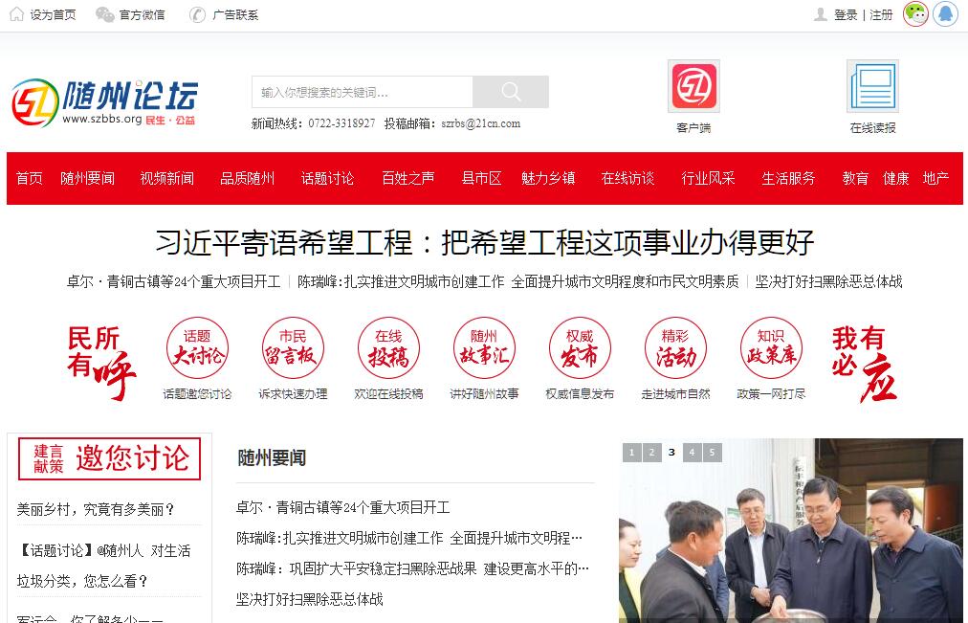Click the 登录 login link
This screenshot has height=623, width=968.
point(846,15)
